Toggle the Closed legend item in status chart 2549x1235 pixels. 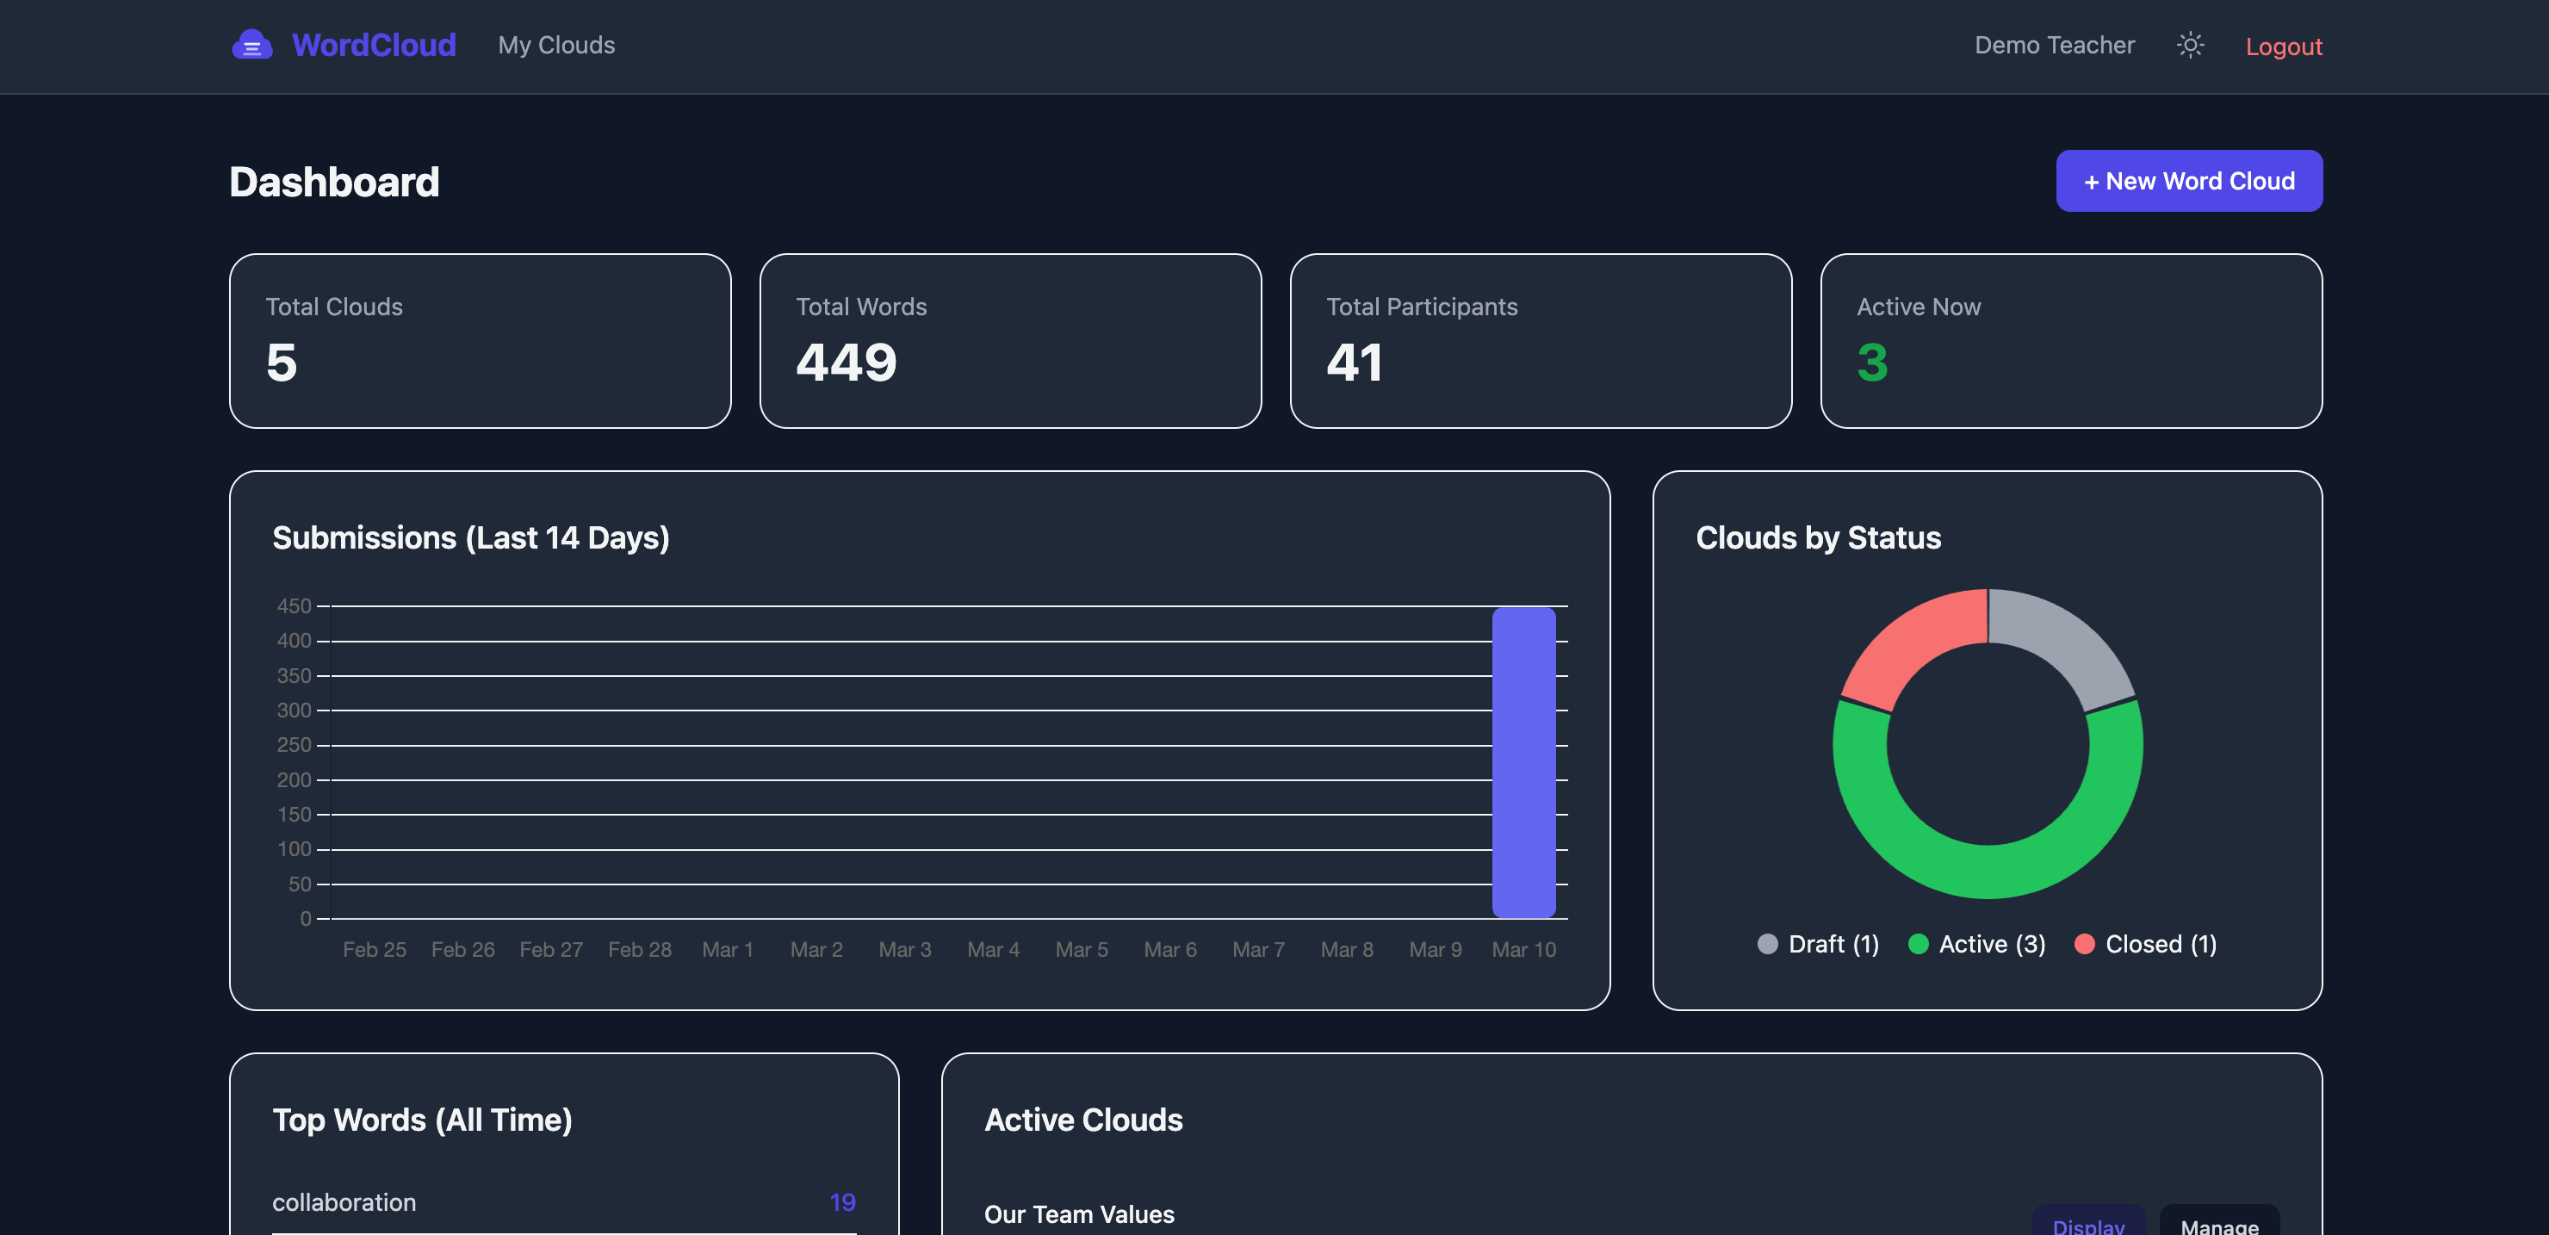click(x=2145, y=944)
